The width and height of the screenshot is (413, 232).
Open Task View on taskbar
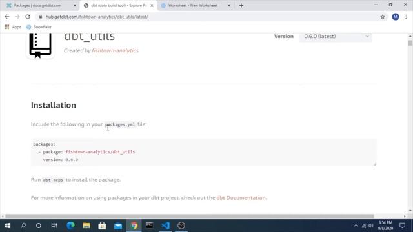[54, 226]
